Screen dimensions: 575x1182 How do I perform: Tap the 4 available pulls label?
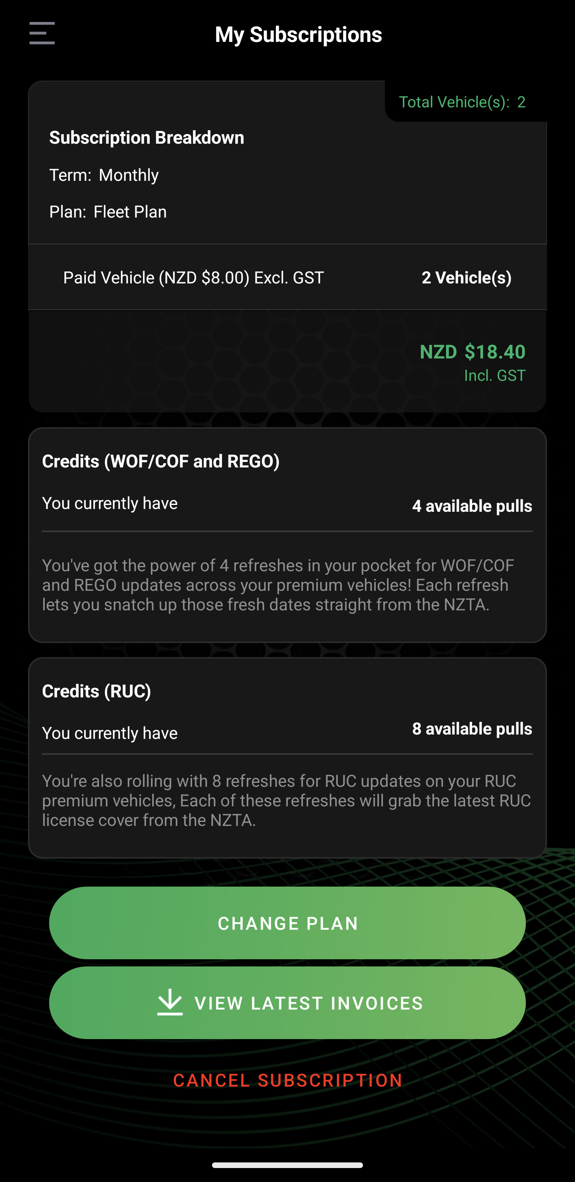(x=472, y=506)
